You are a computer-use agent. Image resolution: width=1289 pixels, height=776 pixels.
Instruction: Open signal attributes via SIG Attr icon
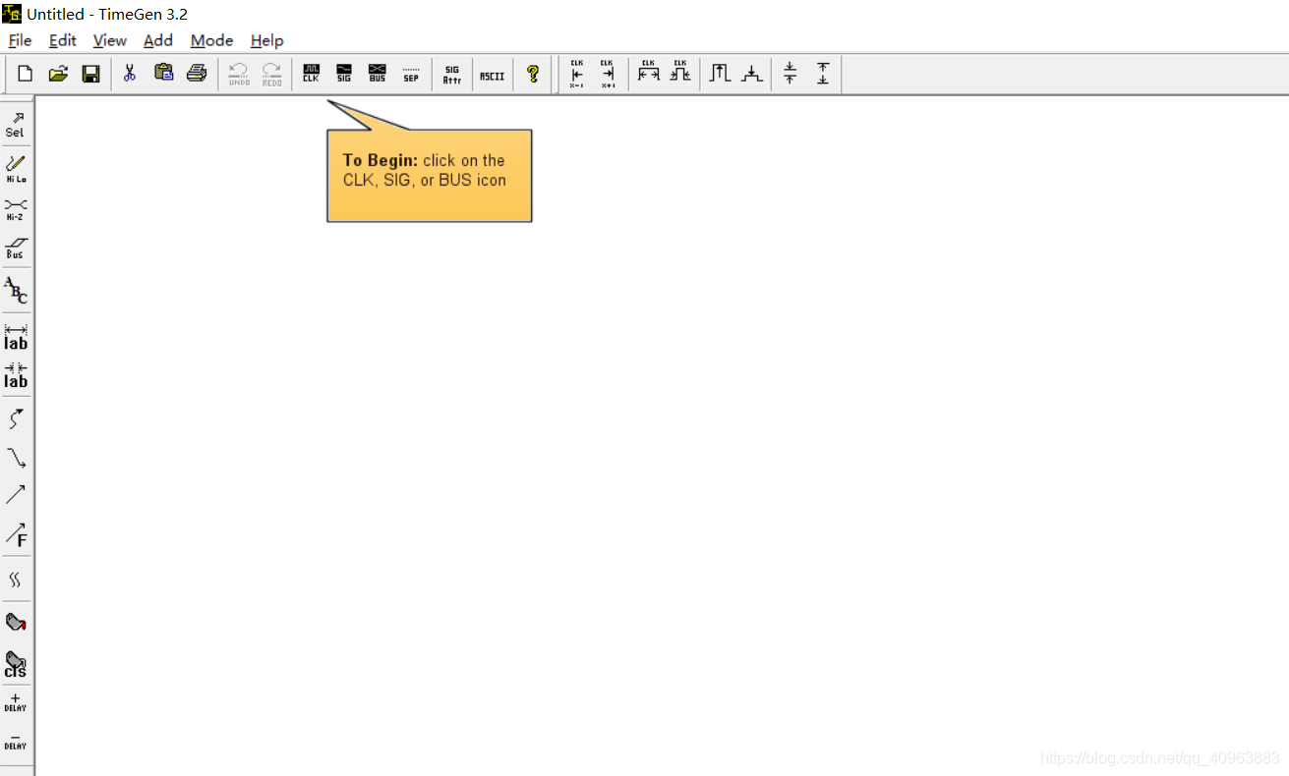451,74
